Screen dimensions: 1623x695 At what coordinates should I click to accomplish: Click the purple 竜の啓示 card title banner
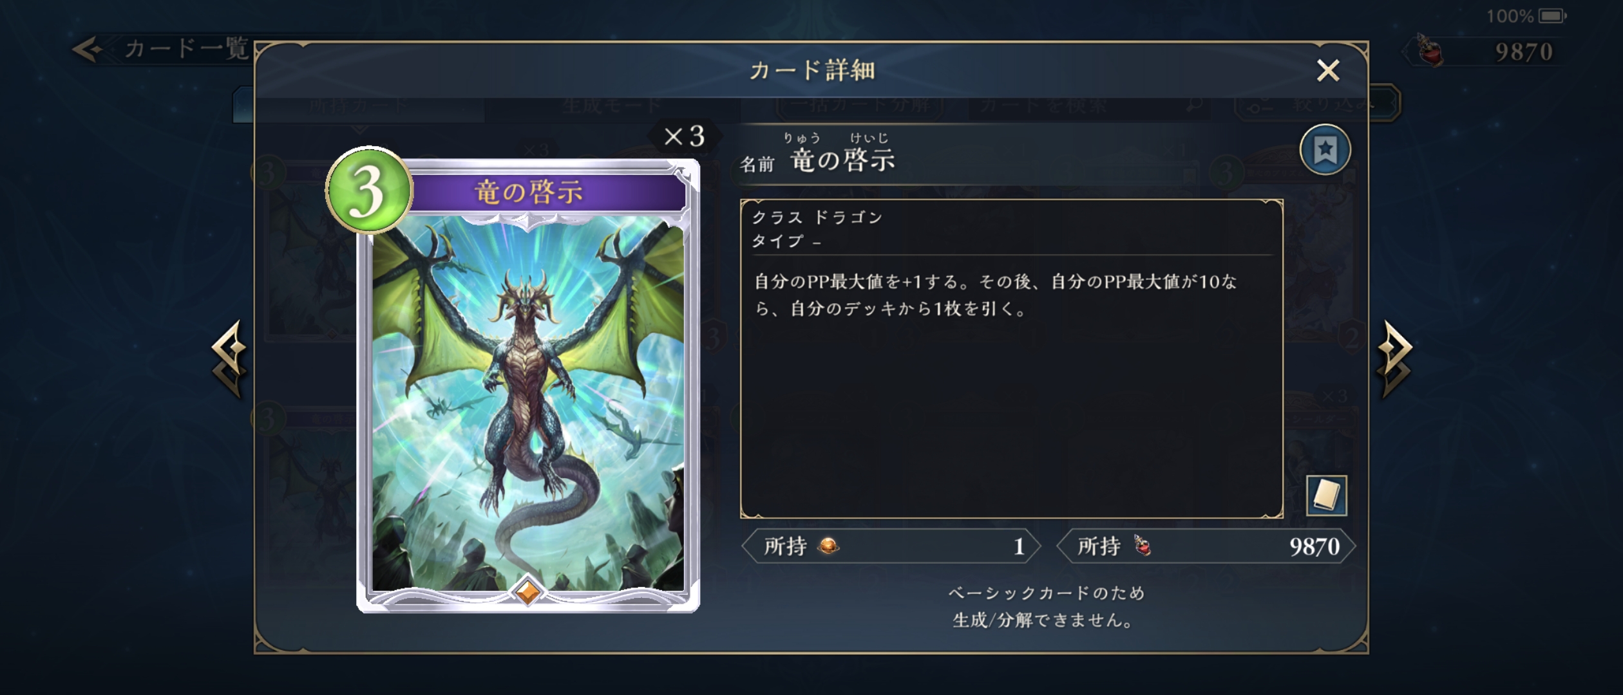click(546, 192)
